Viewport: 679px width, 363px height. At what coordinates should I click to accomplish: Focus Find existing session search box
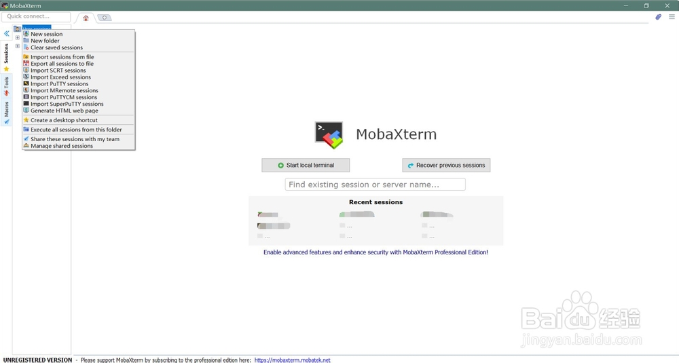coord(375,185)
